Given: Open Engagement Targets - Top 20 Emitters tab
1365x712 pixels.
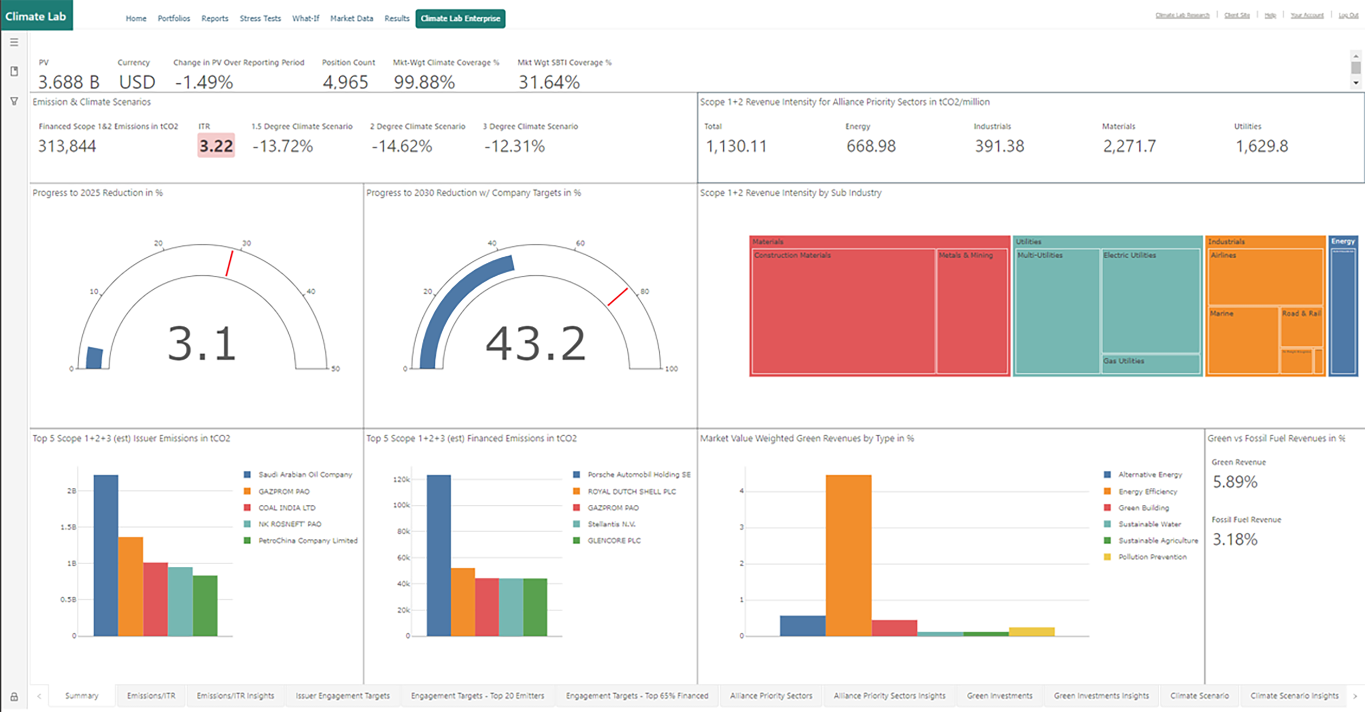Looking at the screenshot, I should click(478, 696).
